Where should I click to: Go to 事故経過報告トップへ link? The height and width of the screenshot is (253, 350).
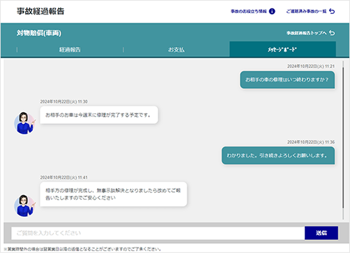[307, 33]
